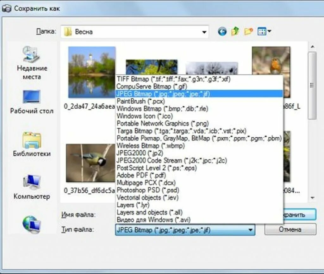
Task: Select JPEG2000 (*.jp2) format
Action: 199,153
